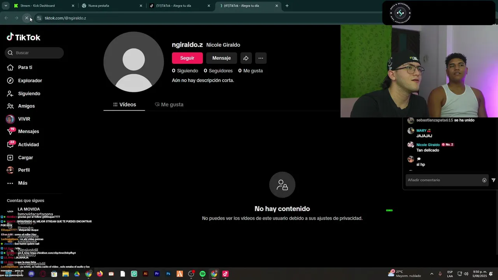Screen dimensions: 498x280
Task: Open Discord from the taskbar
Action: point(32,274)
